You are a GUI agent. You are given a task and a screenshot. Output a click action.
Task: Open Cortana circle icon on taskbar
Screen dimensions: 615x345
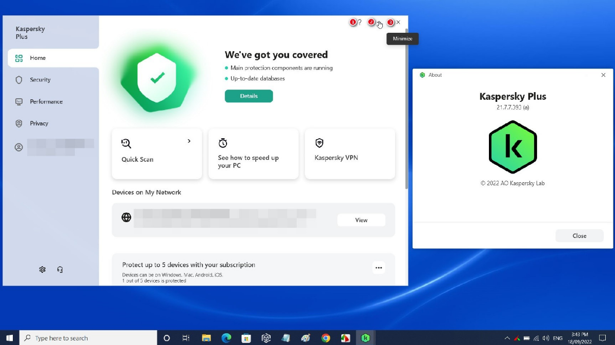(167, 338)
